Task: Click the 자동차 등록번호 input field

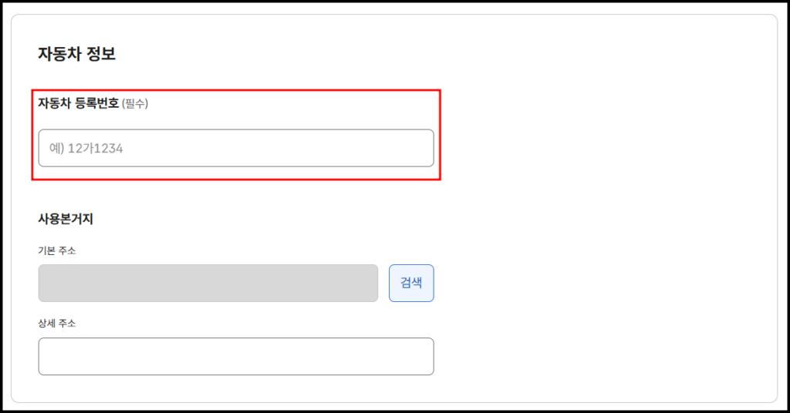Action: pyautogui.click(x=235, y=148)
